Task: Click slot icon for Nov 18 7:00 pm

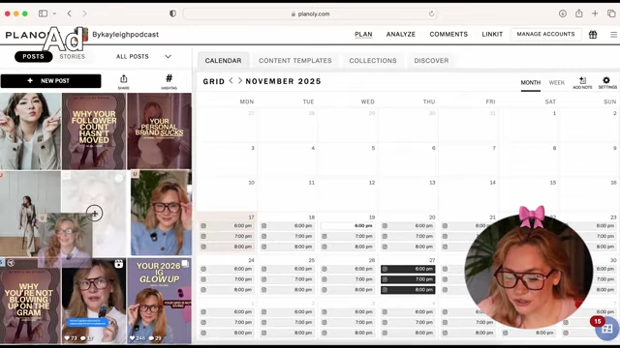Action: pyautogui.click(x=263, y=236)
